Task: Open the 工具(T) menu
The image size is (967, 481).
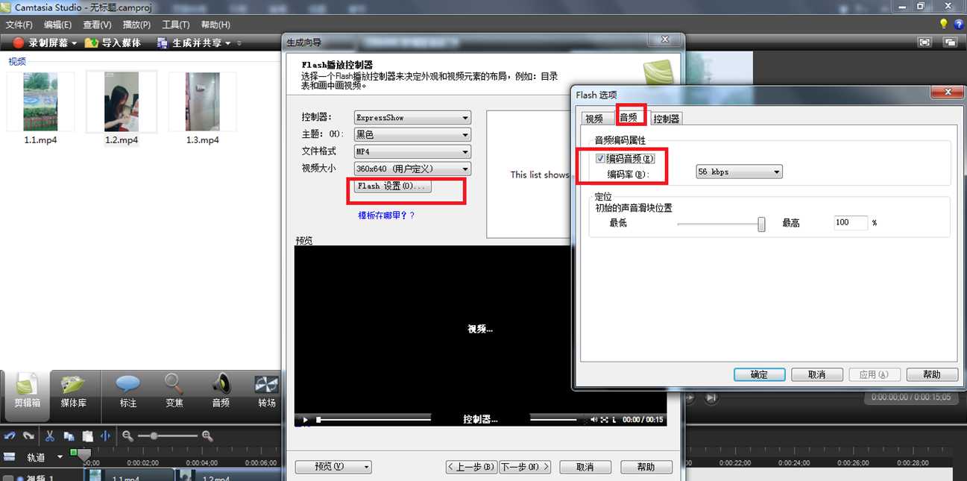Action: [x=176, y=25]
